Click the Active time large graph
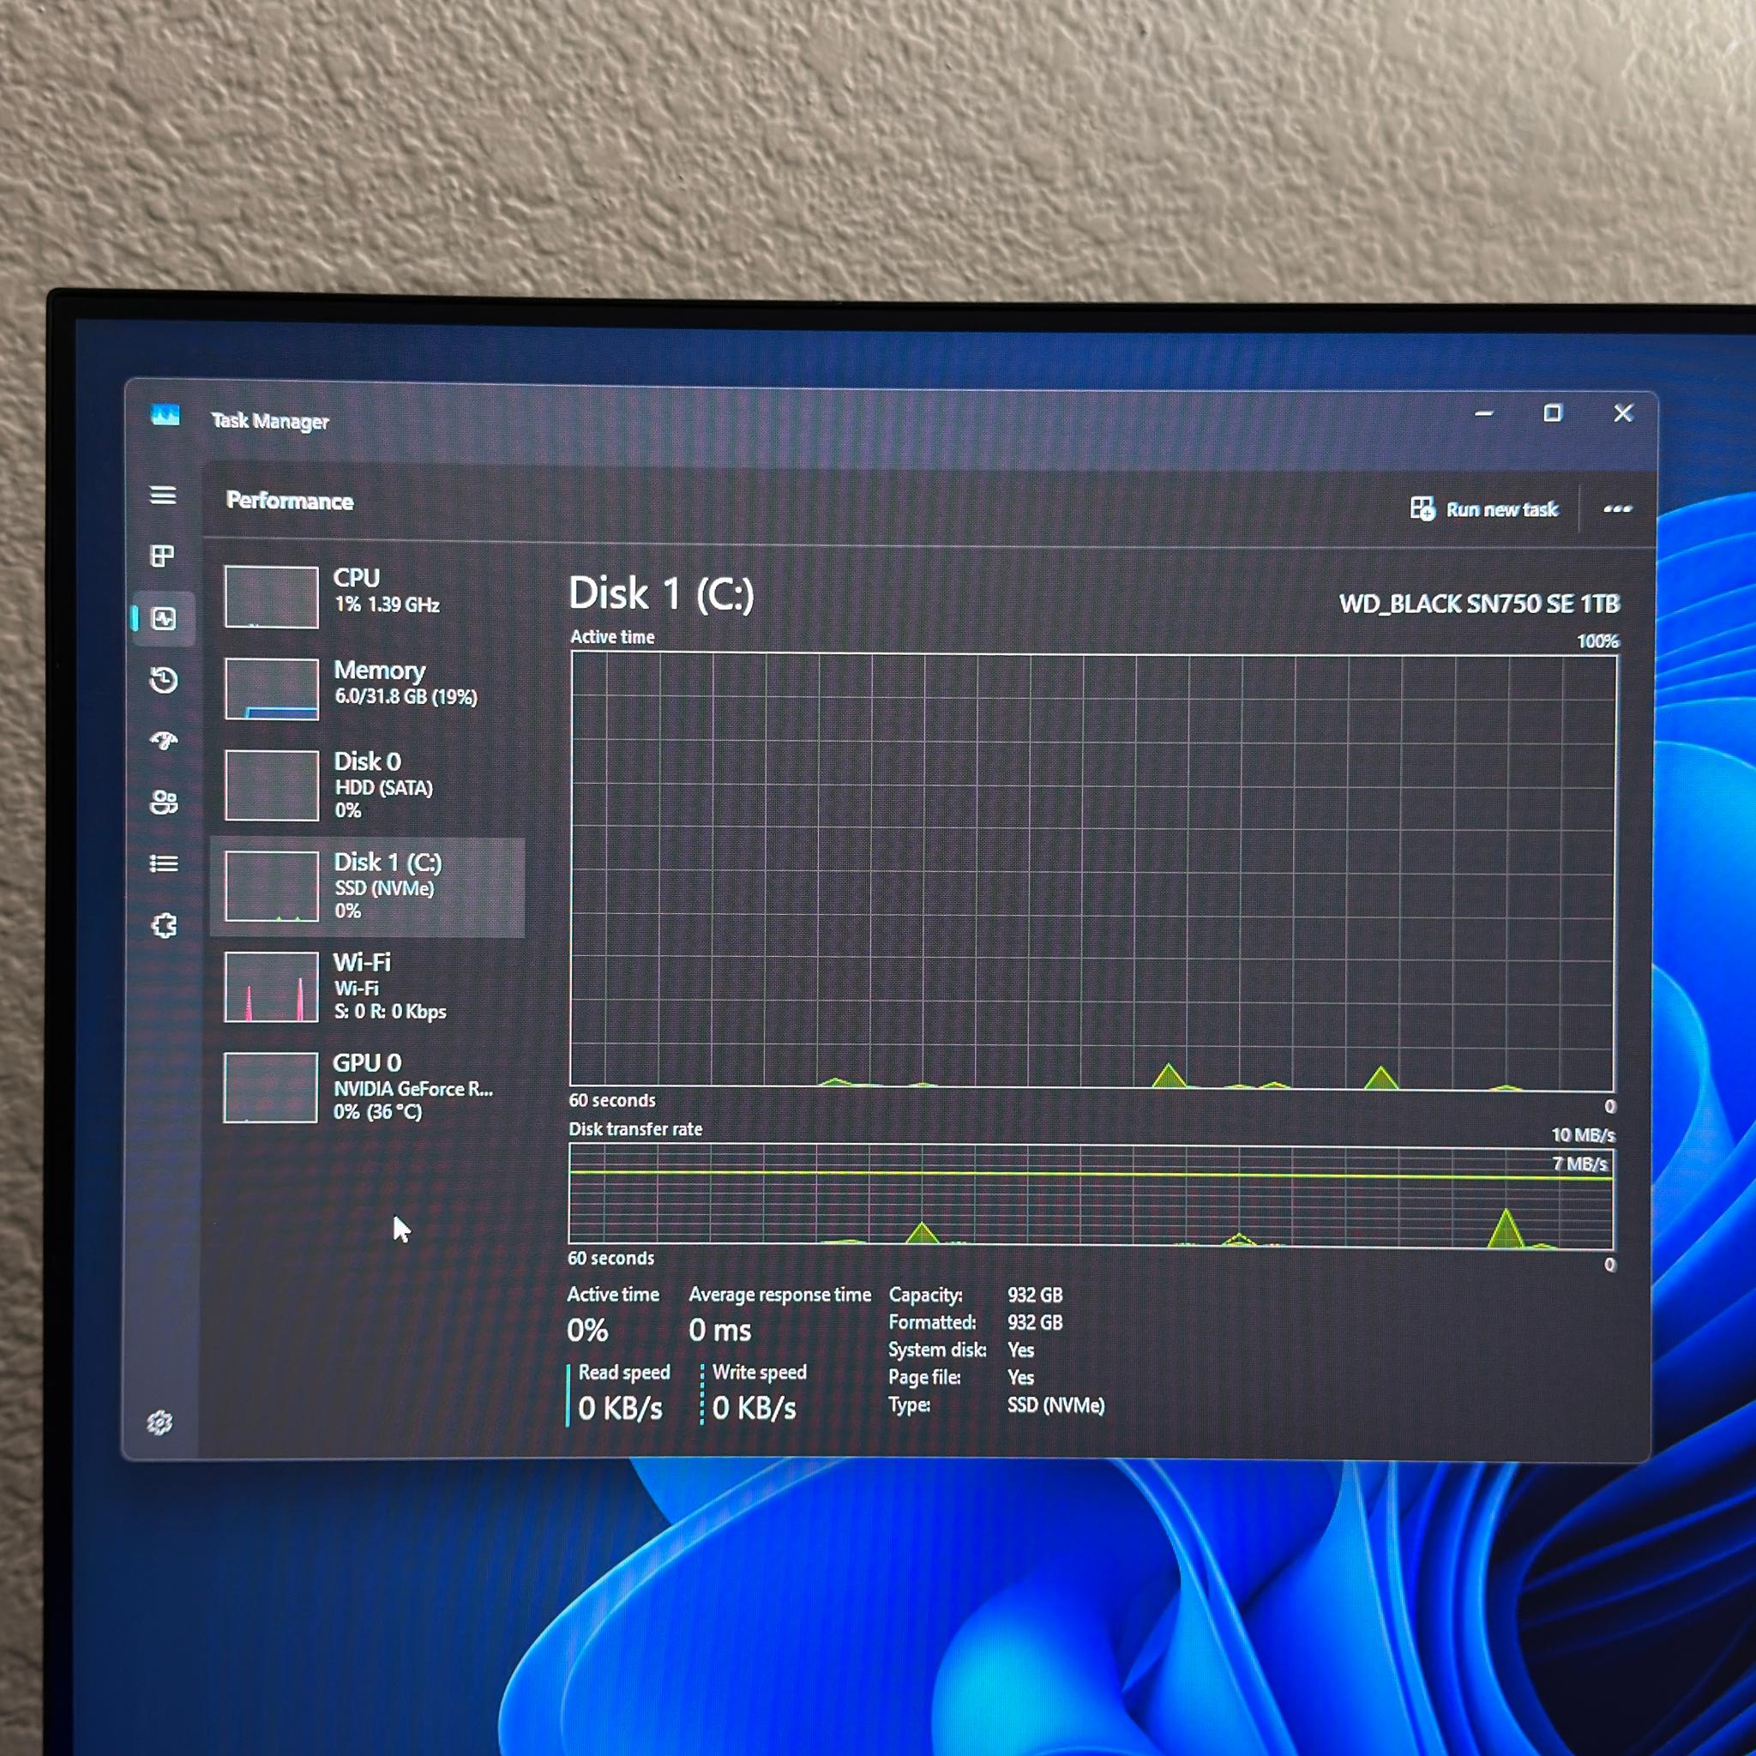The image size is (1756, 1756). [x=1092, y=871]
